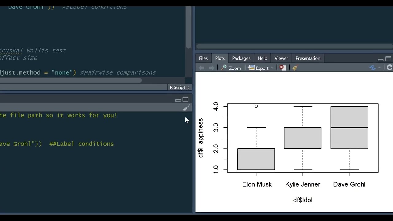Click the Dave Grohl boxplot box

click(349, 127)
